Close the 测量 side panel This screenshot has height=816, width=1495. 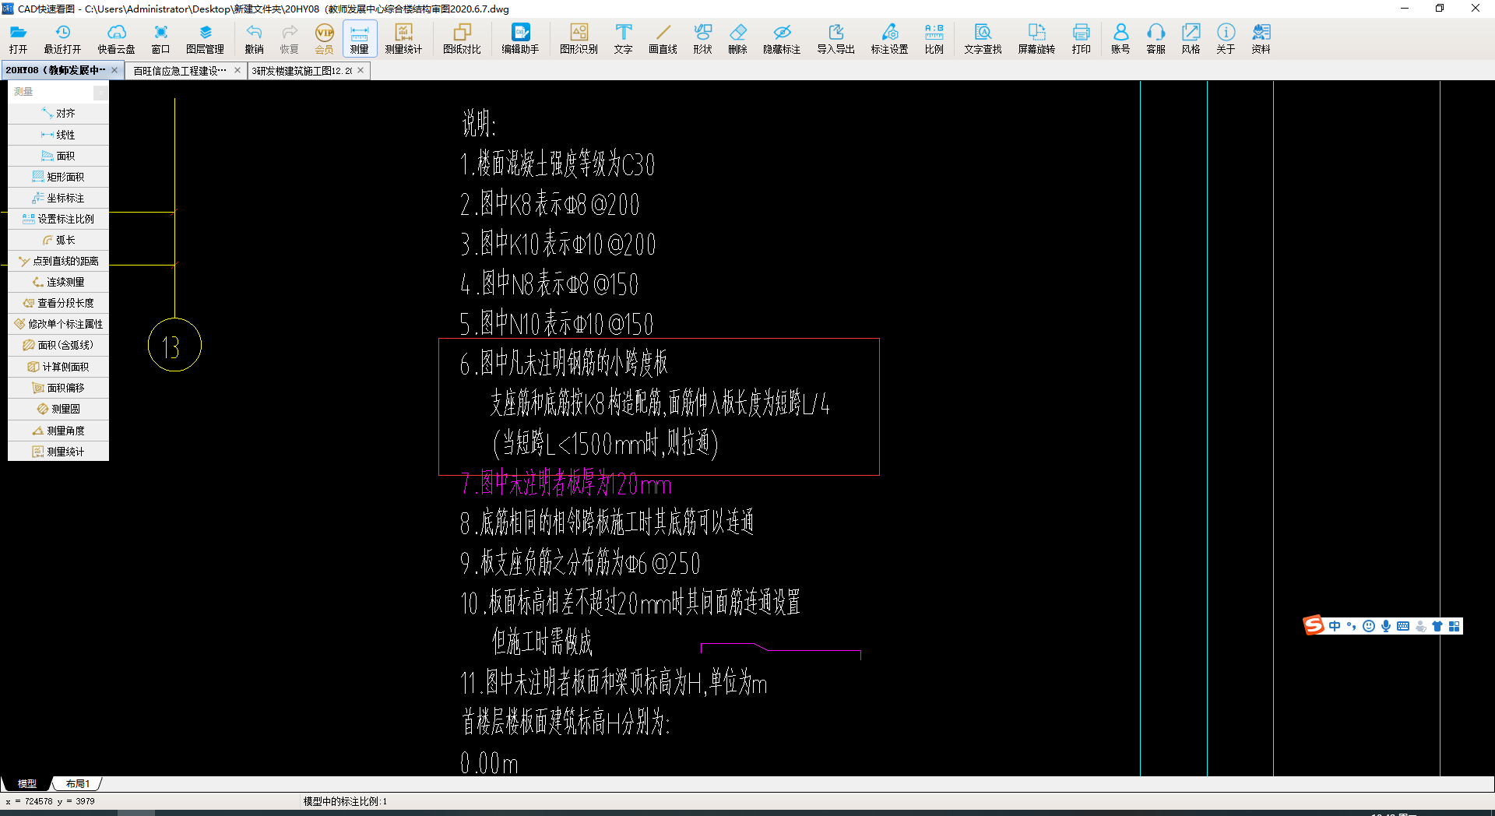pos(100,93)
